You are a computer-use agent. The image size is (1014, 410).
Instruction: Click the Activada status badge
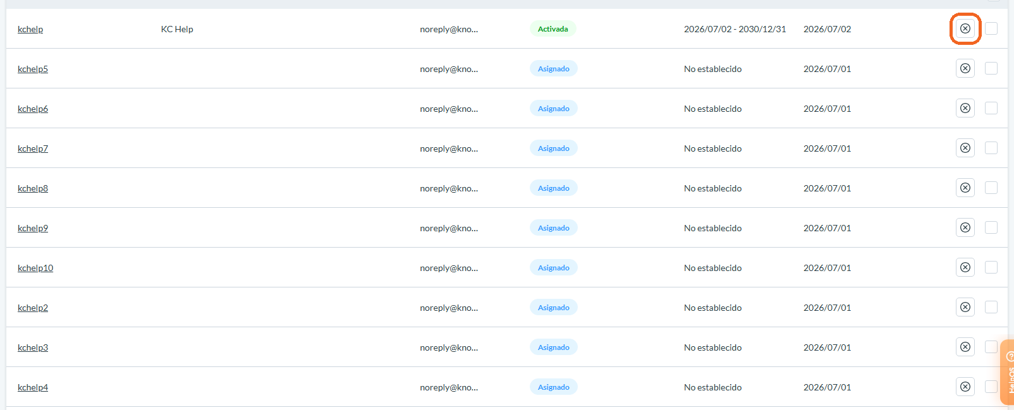[553, 29]
